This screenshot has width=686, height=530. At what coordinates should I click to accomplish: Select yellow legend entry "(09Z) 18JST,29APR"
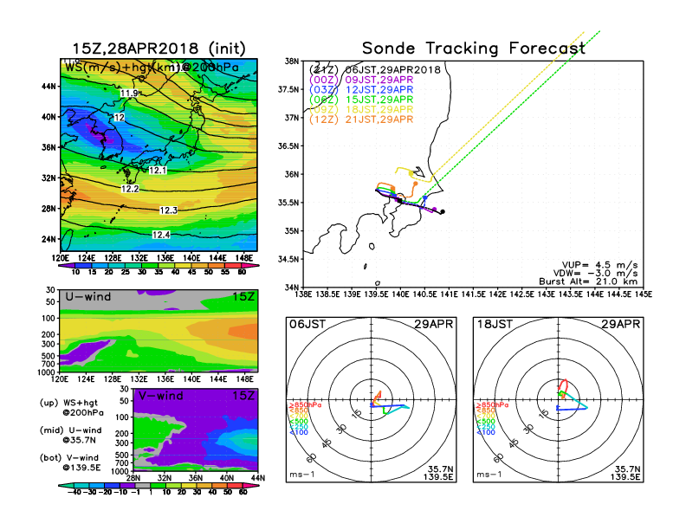pos(361,110)
